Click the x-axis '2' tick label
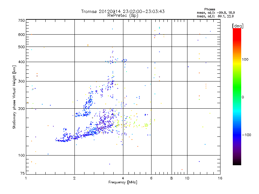Screen dimensions: 259x194 point(74,178)
